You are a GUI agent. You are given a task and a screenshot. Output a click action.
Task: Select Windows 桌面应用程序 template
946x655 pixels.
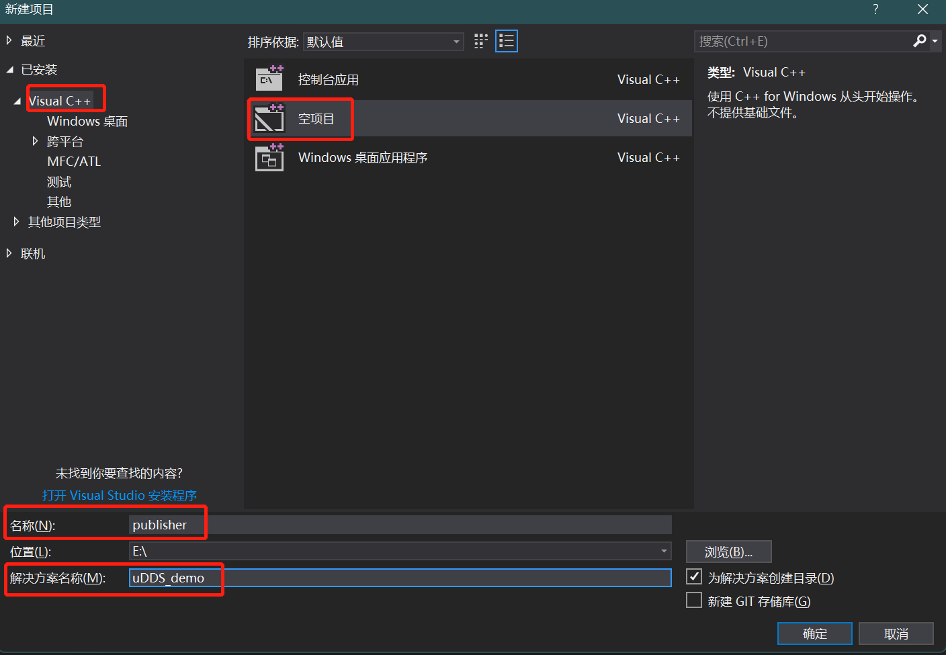tap(468, 157)
